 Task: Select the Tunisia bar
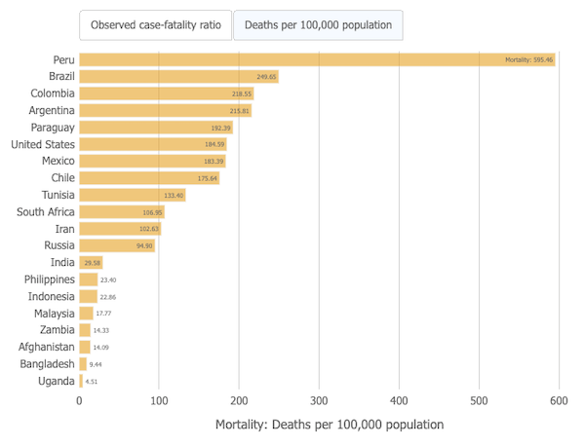click(x=133, y=195)
